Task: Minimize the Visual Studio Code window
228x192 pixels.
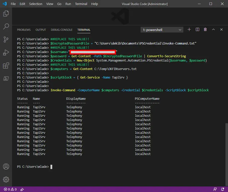Action: (199, 4)
